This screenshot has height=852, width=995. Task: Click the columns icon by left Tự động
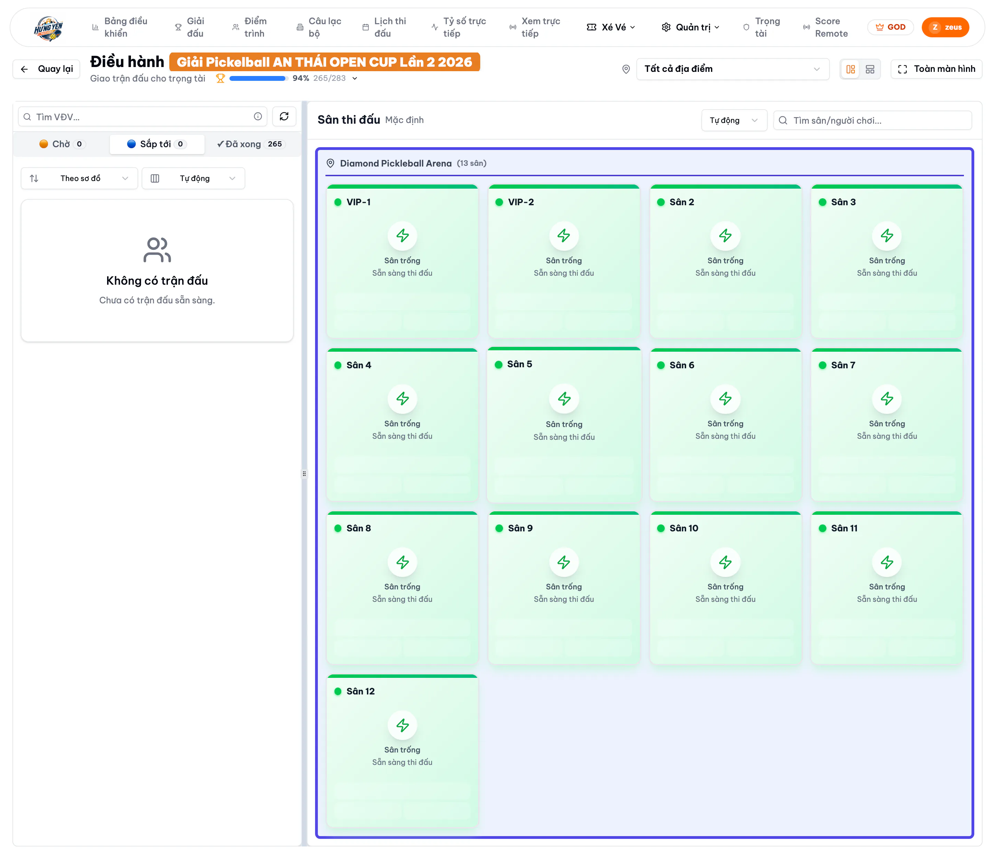tap(155, 178)
